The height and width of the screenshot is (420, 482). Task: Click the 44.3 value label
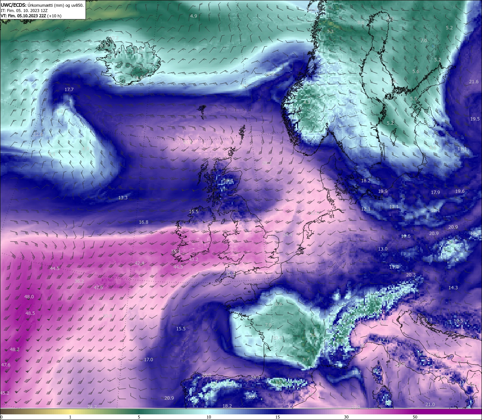pyautogui.click(x=178, y=267)
